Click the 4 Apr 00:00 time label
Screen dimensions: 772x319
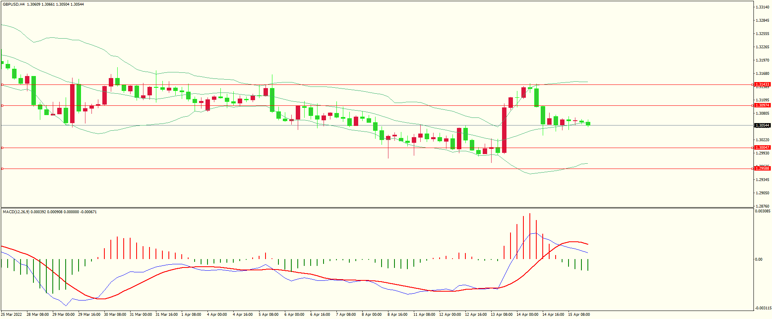click(x=217, y=315)
